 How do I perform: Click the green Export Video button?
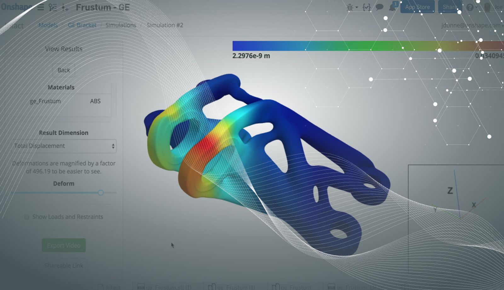pyautogui.click(x=64, y=245)
